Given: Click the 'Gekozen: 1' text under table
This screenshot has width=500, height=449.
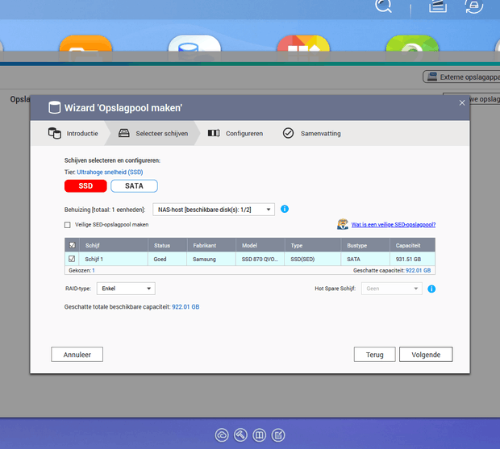Looking at the screenshot, I should (81, 270).
